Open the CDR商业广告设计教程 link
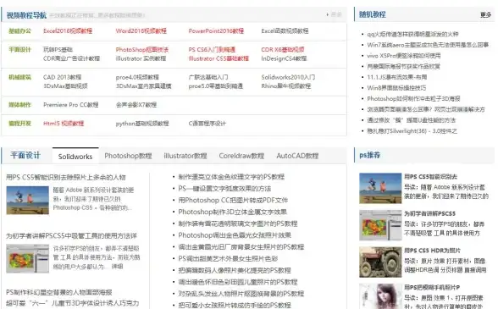The image size is (498, 309). pyautogui.click(x=71, y=58)
